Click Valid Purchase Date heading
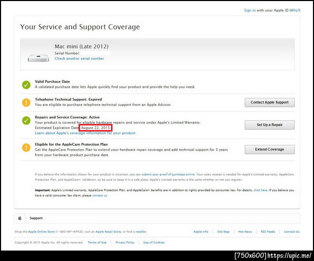Image resolution: width=314 pixels, height=261 pixels. click(x=52, y=82)
